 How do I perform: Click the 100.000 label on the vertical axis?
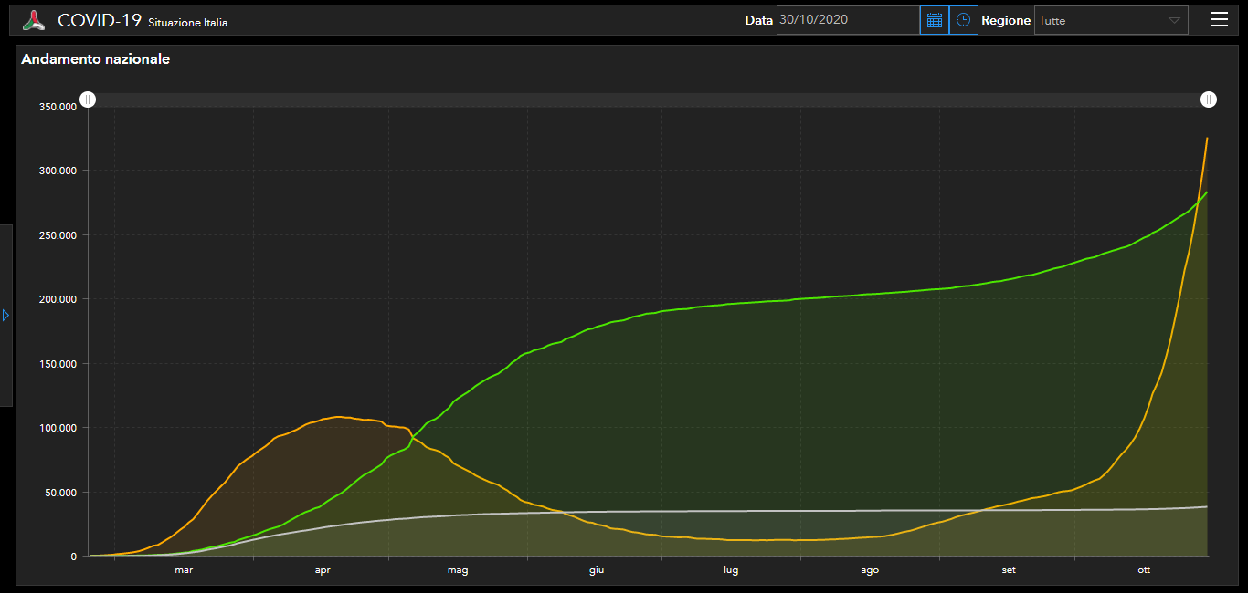click(58, 428)
